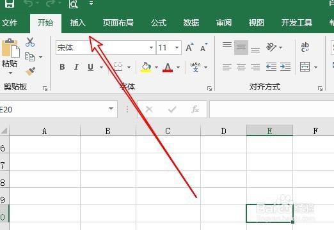
Task: Expand the font name dropdown arrow
Action: click(x=151, y=48)
